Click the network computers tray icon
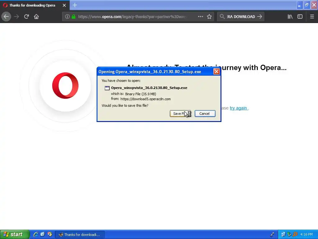318x239 pixels. pyautogui.click(x=283, y=235)
